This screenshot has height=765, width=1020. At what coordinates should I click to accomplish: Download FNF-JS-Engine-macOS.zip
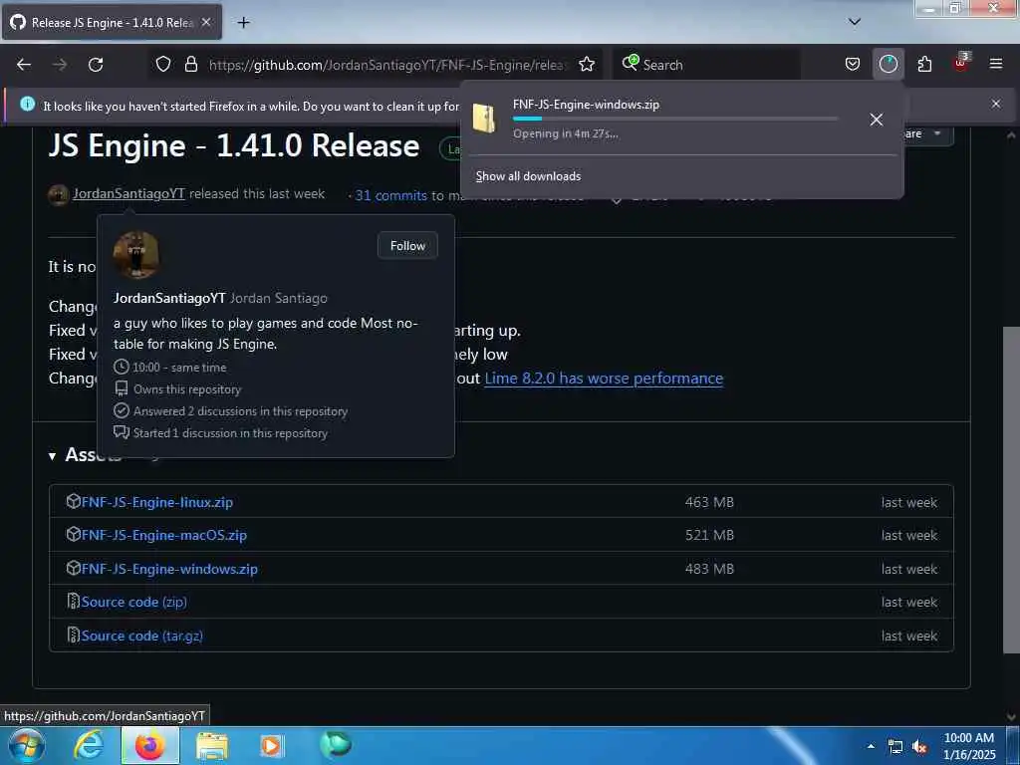(164, 535)
